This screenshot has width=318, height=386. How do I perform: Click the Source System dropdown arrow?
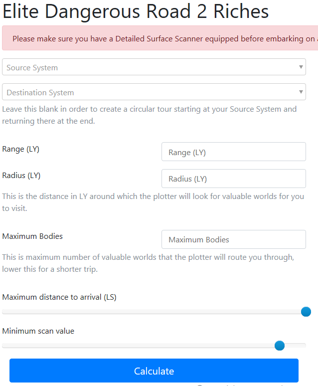click(x=301, y=67)
